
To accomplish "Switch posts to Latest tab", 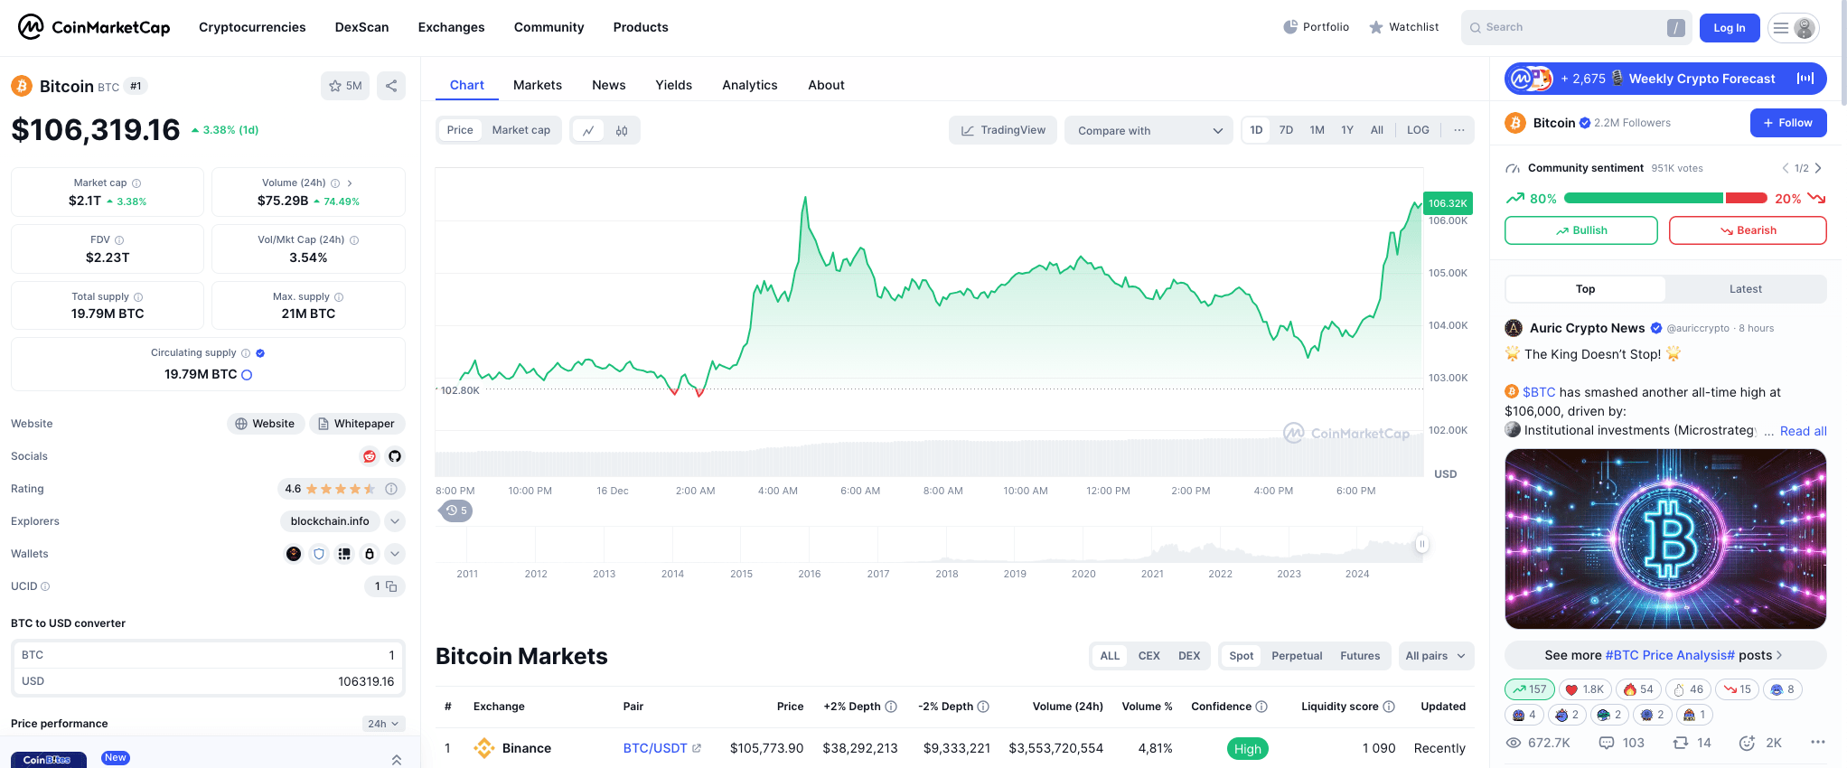I will [1746, 289].
